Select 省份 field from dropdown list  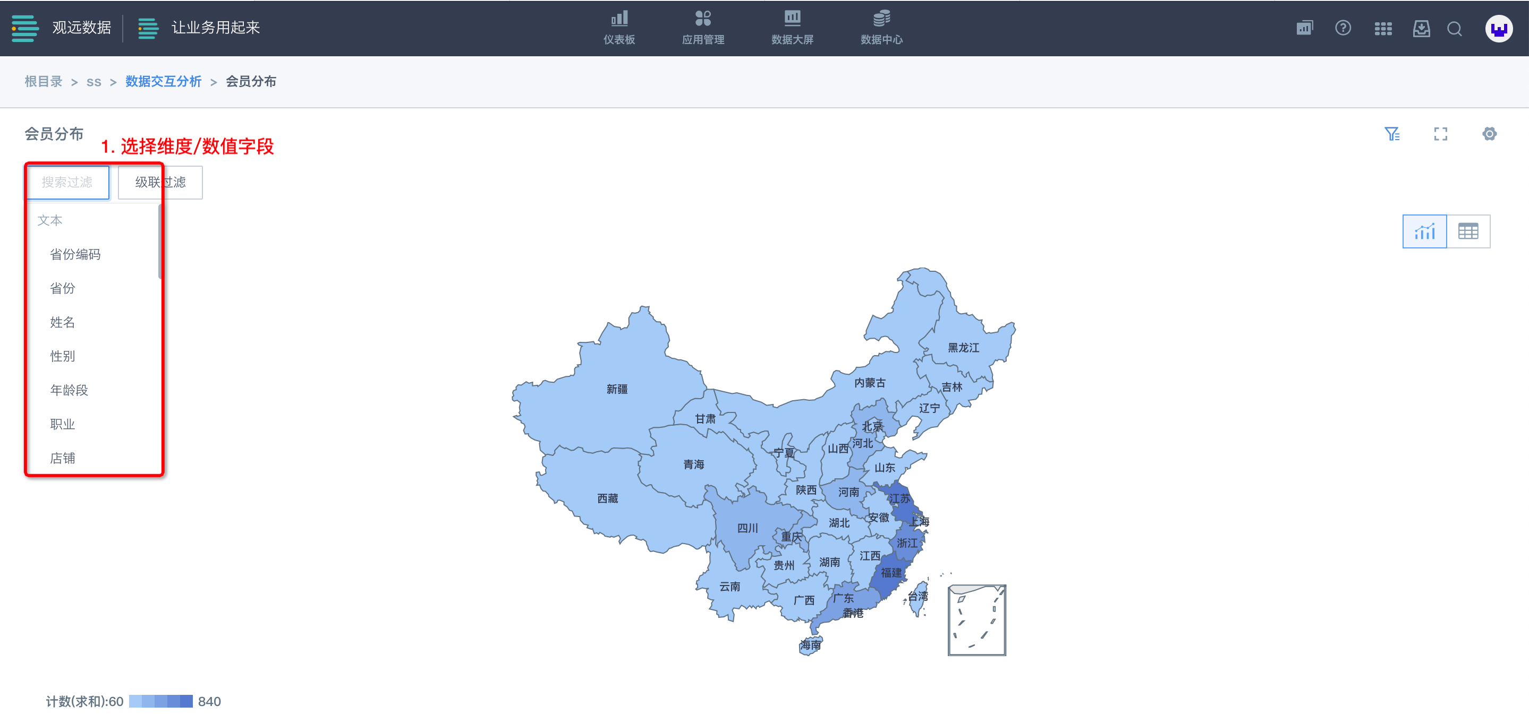pyautogui.click(x=62, y=288)
